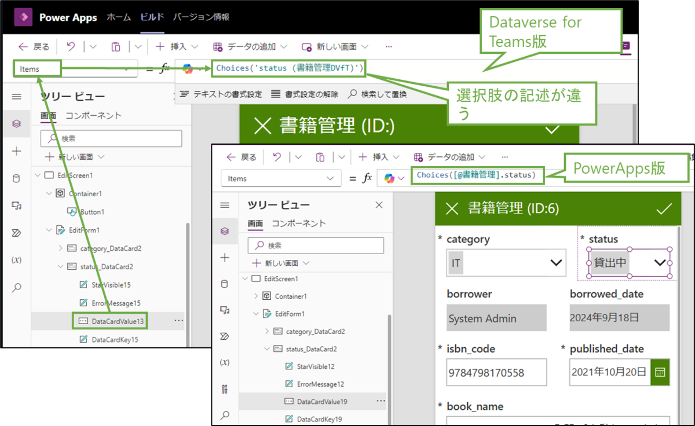This screenshot has height=426, width=695.
Task: Click the advanced tools icon in front sidebar
Action: (x=225, y=388)
